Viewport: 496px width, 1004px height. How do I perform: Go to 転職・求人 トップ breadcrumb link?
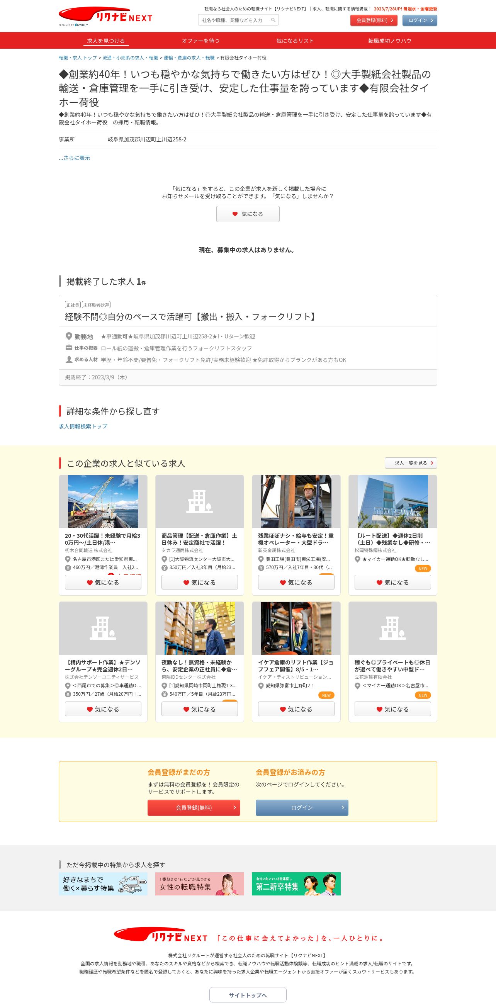point(78,58)
